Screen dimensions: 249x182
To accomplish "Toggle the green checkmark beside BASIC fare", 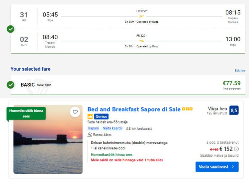I will [11, 85].
